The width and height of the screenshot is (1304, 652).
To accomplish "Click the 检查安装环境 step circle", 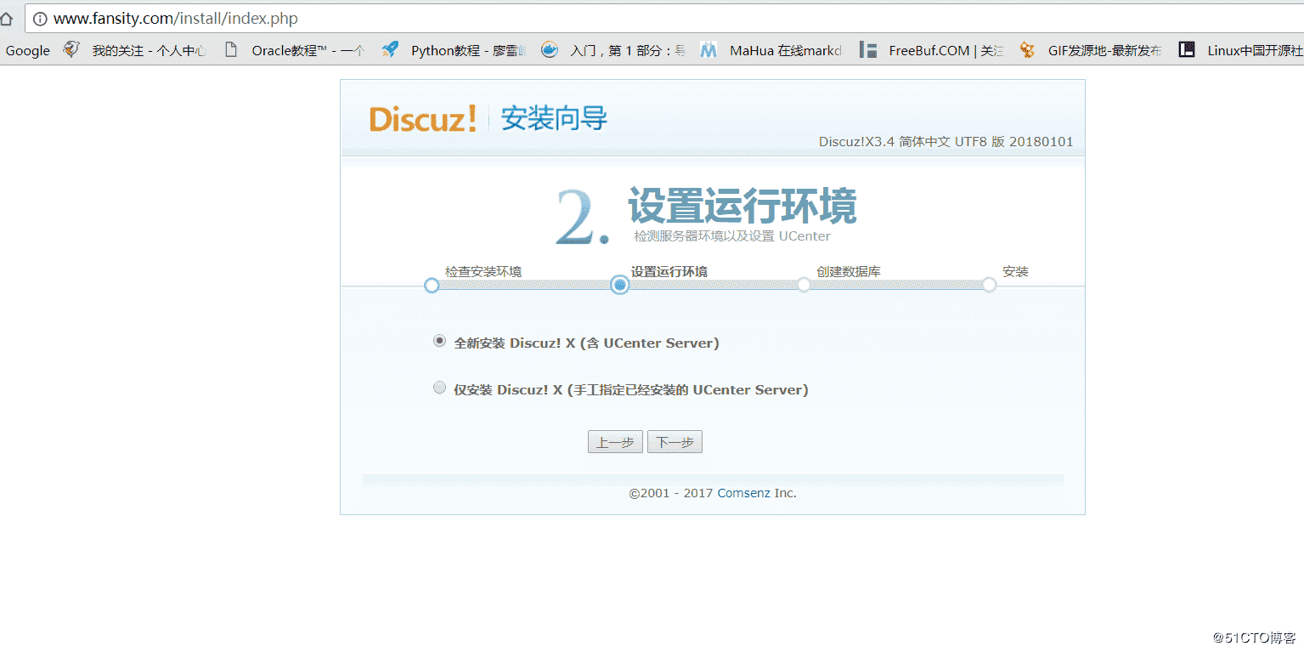I will pos(432,286).
